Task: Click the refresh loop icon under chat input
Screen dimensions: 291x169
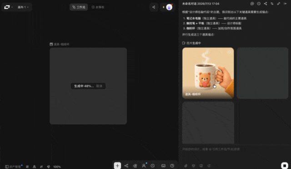Action: 209,166
